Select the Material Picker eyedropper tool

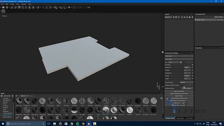point(38,7)
